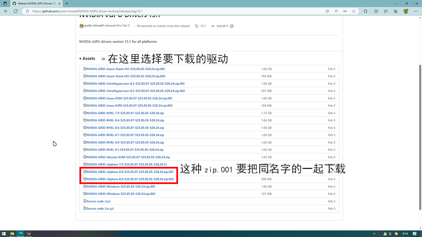Activate the Read Aloud icon
This screenshot has height=237, width=422.
(x=336, y=11)
